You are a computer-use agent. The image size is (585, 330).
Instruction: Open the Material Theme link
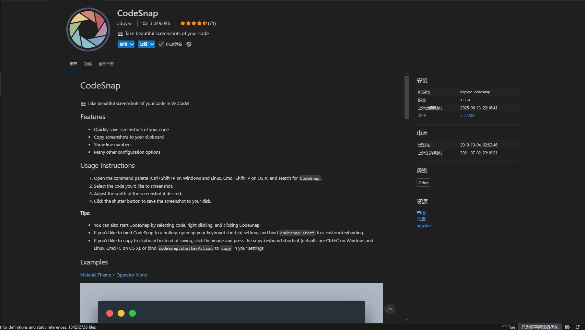[96, 275]
